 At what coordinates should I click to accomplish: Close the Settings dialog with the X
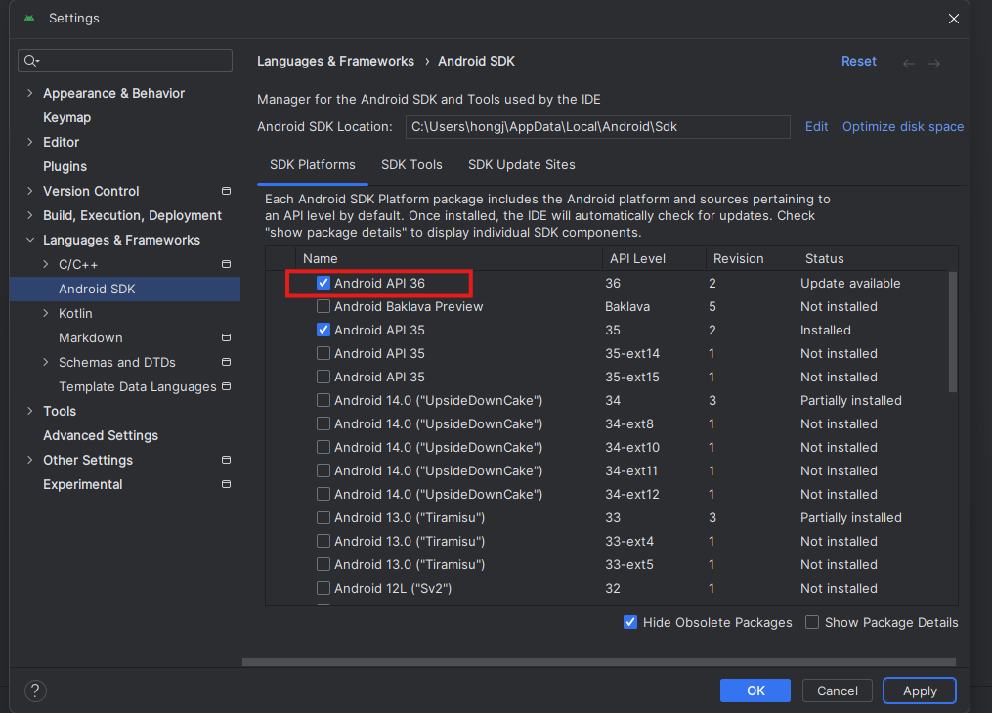click(954, 19)
